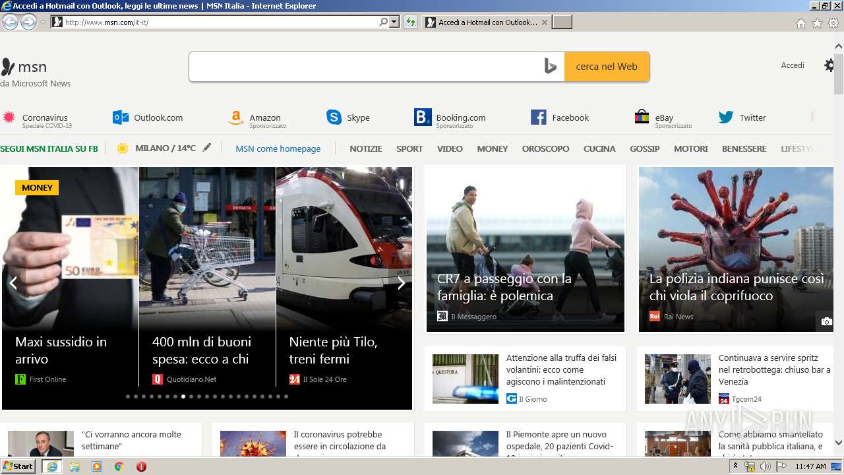The height and width of the screenshot is (475, 844).
Task: Edit weather location pencil icon
Action: point(207,148)
